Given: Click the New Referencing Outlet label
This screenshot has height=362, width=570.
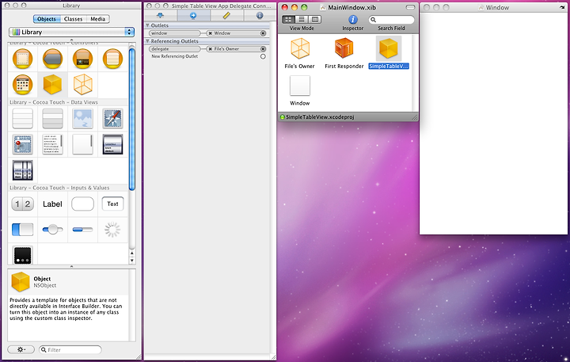Looking at the screenshot, I should (175, 56).
